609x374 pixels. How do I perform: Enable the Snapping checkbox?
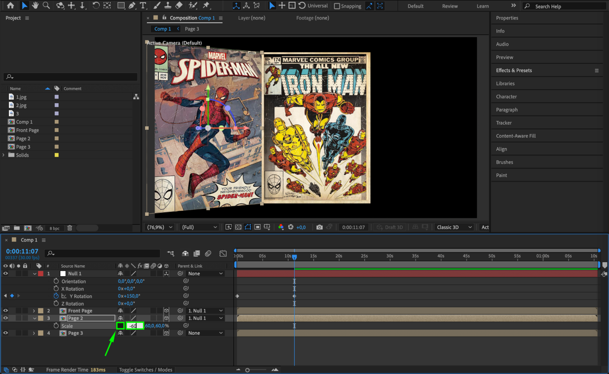(337, 6)
